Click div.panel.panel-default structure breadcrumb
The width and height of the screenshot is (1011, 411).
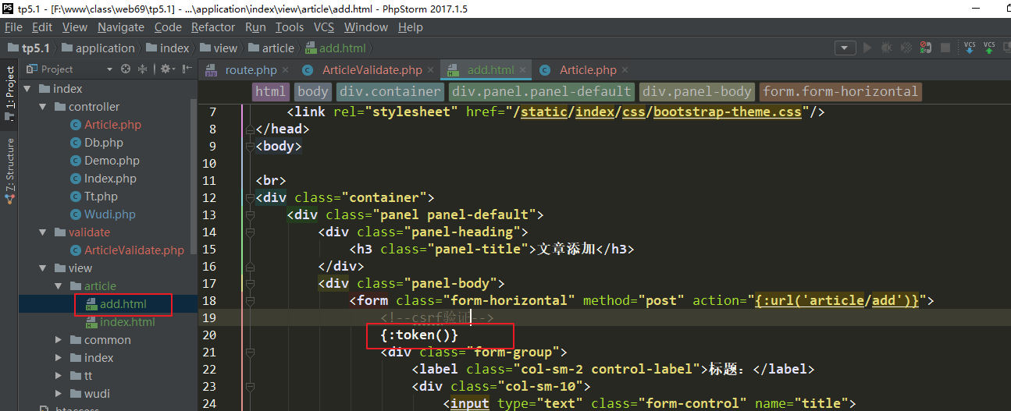tap(541, 92)
